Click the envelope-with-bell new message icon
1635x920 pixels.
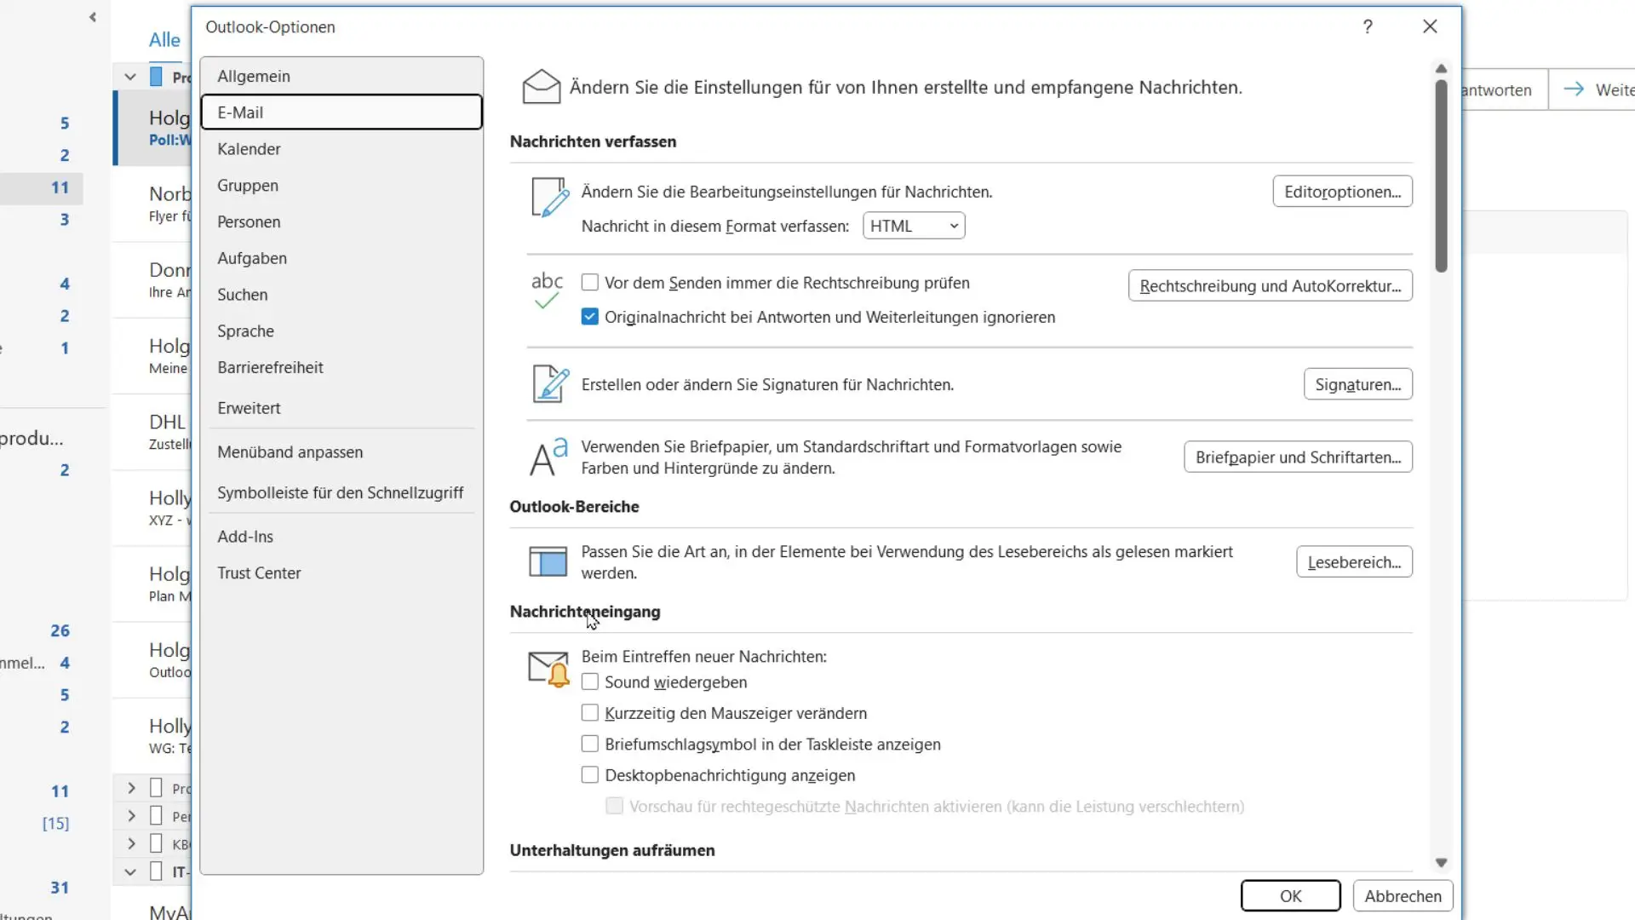(x=547, y=669)
